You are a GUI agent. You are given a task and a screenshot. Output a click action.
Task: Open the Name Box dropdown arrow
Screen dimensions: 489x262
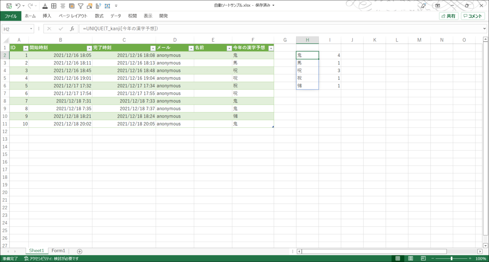coord(31,28)
